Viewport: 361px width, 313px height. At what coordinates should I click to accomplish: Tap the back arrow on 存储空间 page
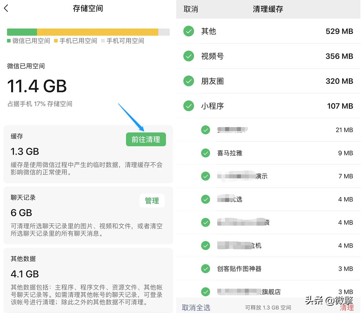click(6, 8)
